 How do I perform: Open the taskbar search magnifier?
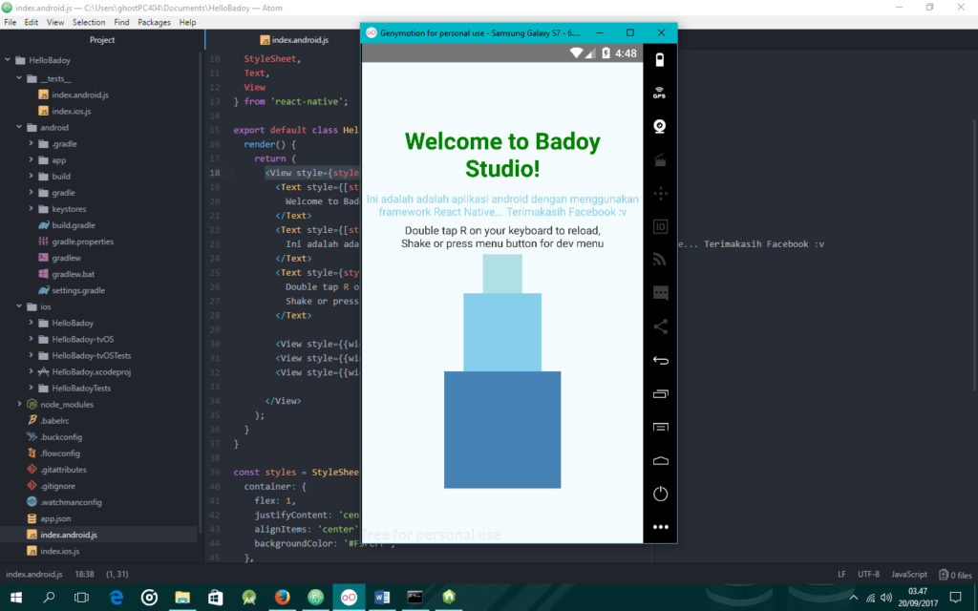tap(49, 598)
